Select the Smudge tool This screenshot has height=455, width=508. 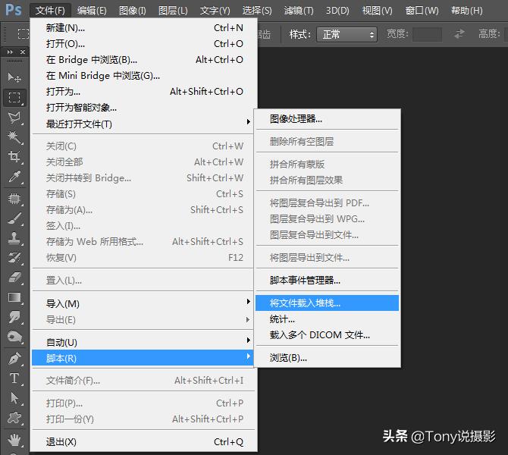14,317
